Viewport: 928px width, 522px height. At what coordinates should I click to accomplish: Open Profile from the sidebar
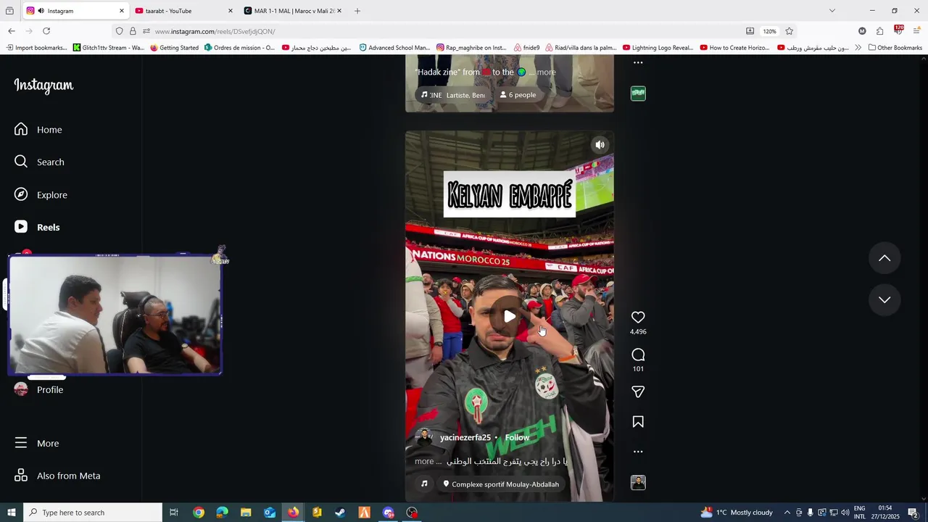point(39,389)
